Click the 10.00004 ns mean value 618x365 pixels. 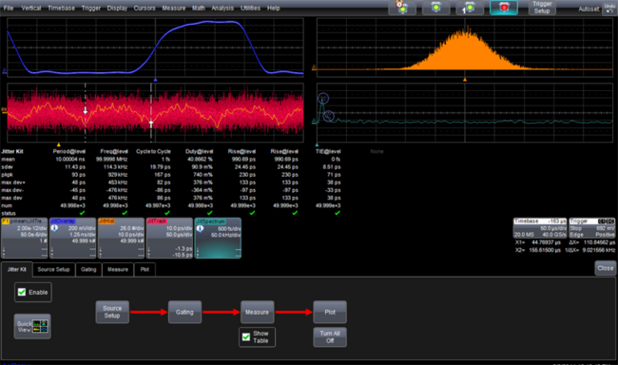tap(70, 160)
